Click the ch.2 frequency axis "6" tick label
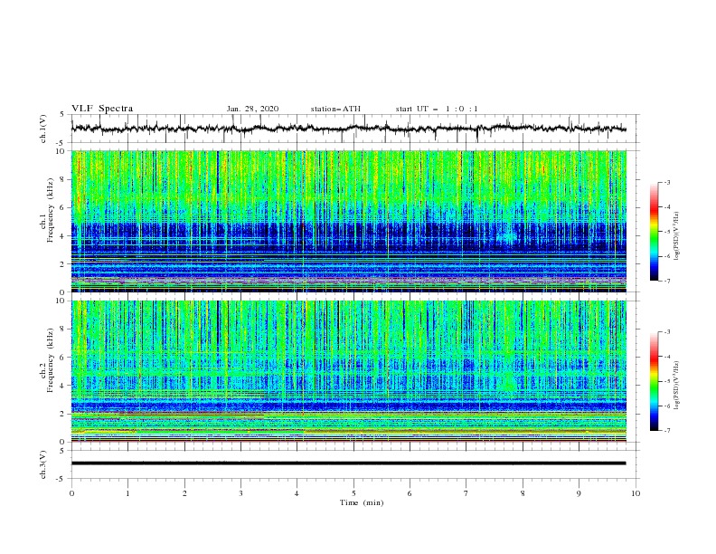This screenshot has height=554, width=716. point(63,357)
